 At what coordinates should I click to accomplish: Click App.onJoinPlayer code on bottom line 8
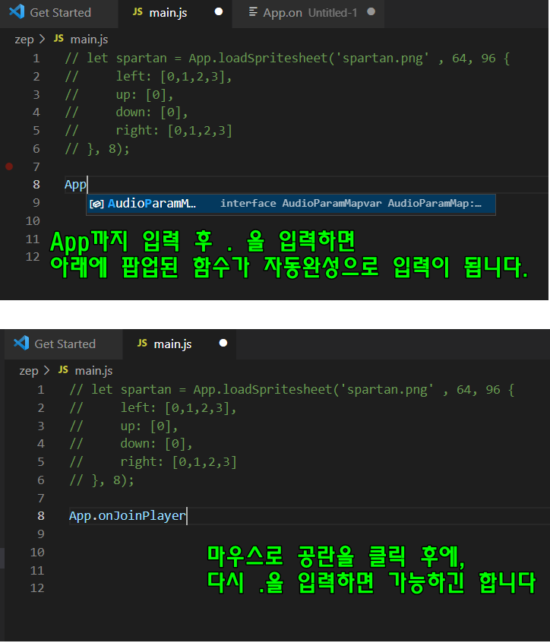(x=128, y=516)
